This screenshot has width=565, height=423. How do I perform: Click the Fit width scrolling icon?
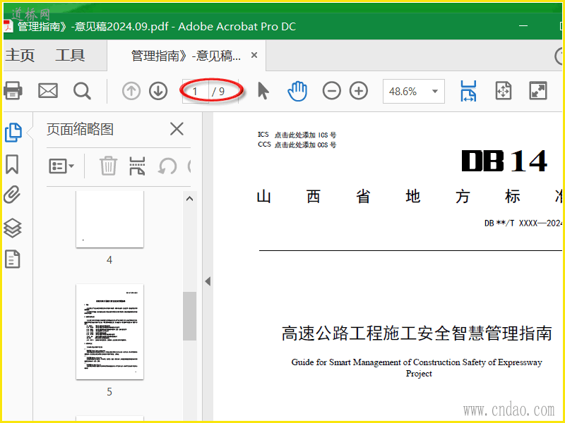pos(468,91)
